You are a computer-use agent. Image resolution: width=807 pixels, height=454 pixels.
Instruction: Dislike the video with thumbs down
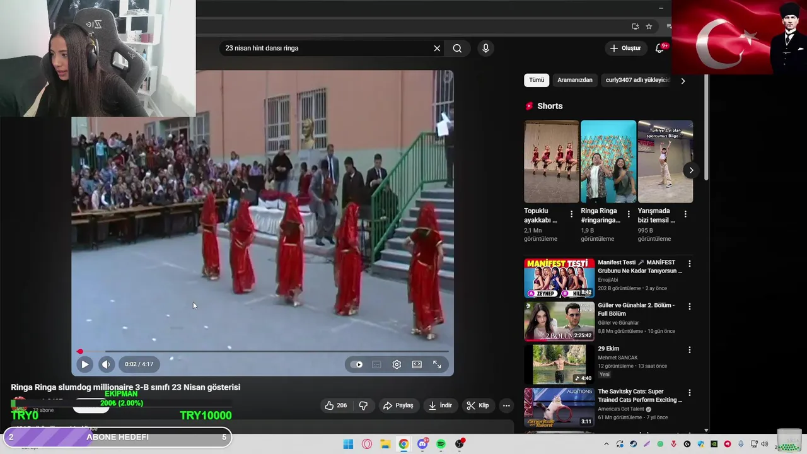(x=363, y=405)
